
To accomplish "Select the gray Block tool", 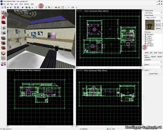I will click(3, 33).
